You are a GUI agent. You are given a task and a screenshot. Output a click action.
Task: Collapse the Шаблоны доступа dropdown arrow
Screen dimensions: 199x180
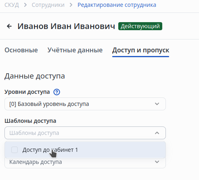pos(157,133)
